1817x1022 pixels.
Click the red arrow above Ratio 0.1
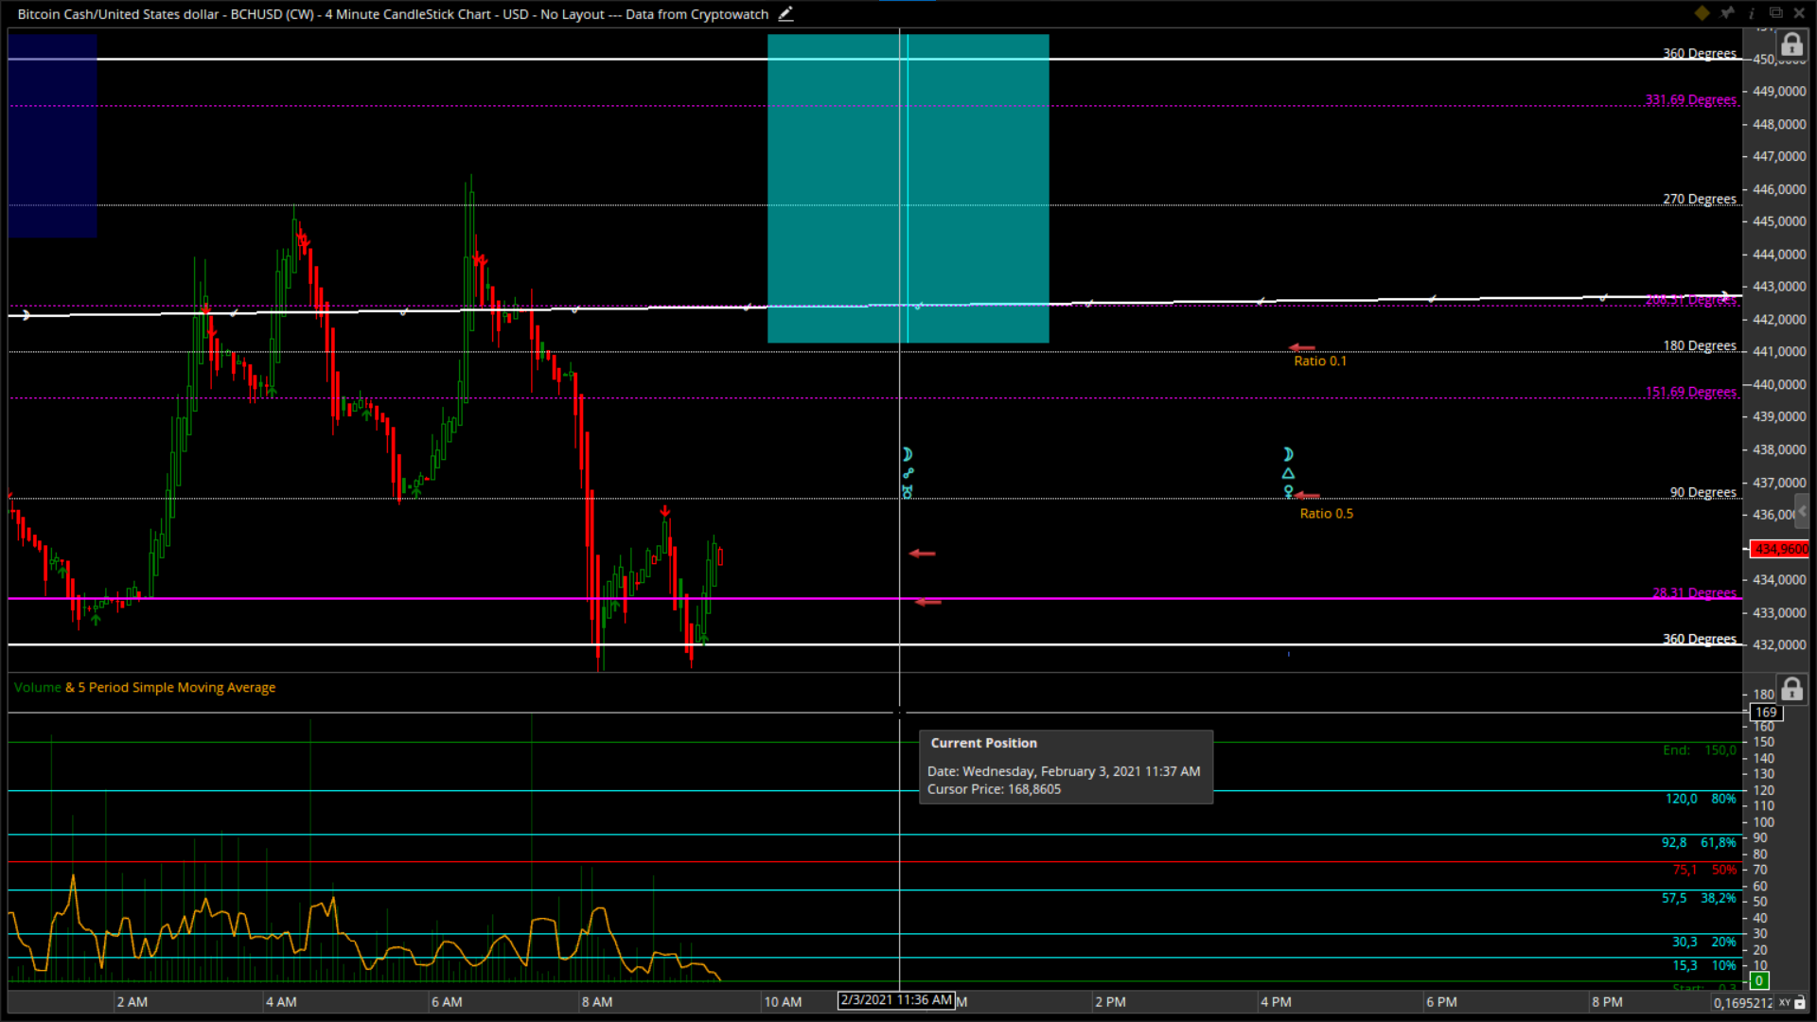[1302, 347]
